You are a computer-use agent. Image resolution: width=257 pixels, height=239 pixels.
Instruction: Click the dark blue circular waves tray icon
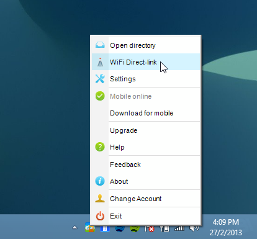(120, 228)
